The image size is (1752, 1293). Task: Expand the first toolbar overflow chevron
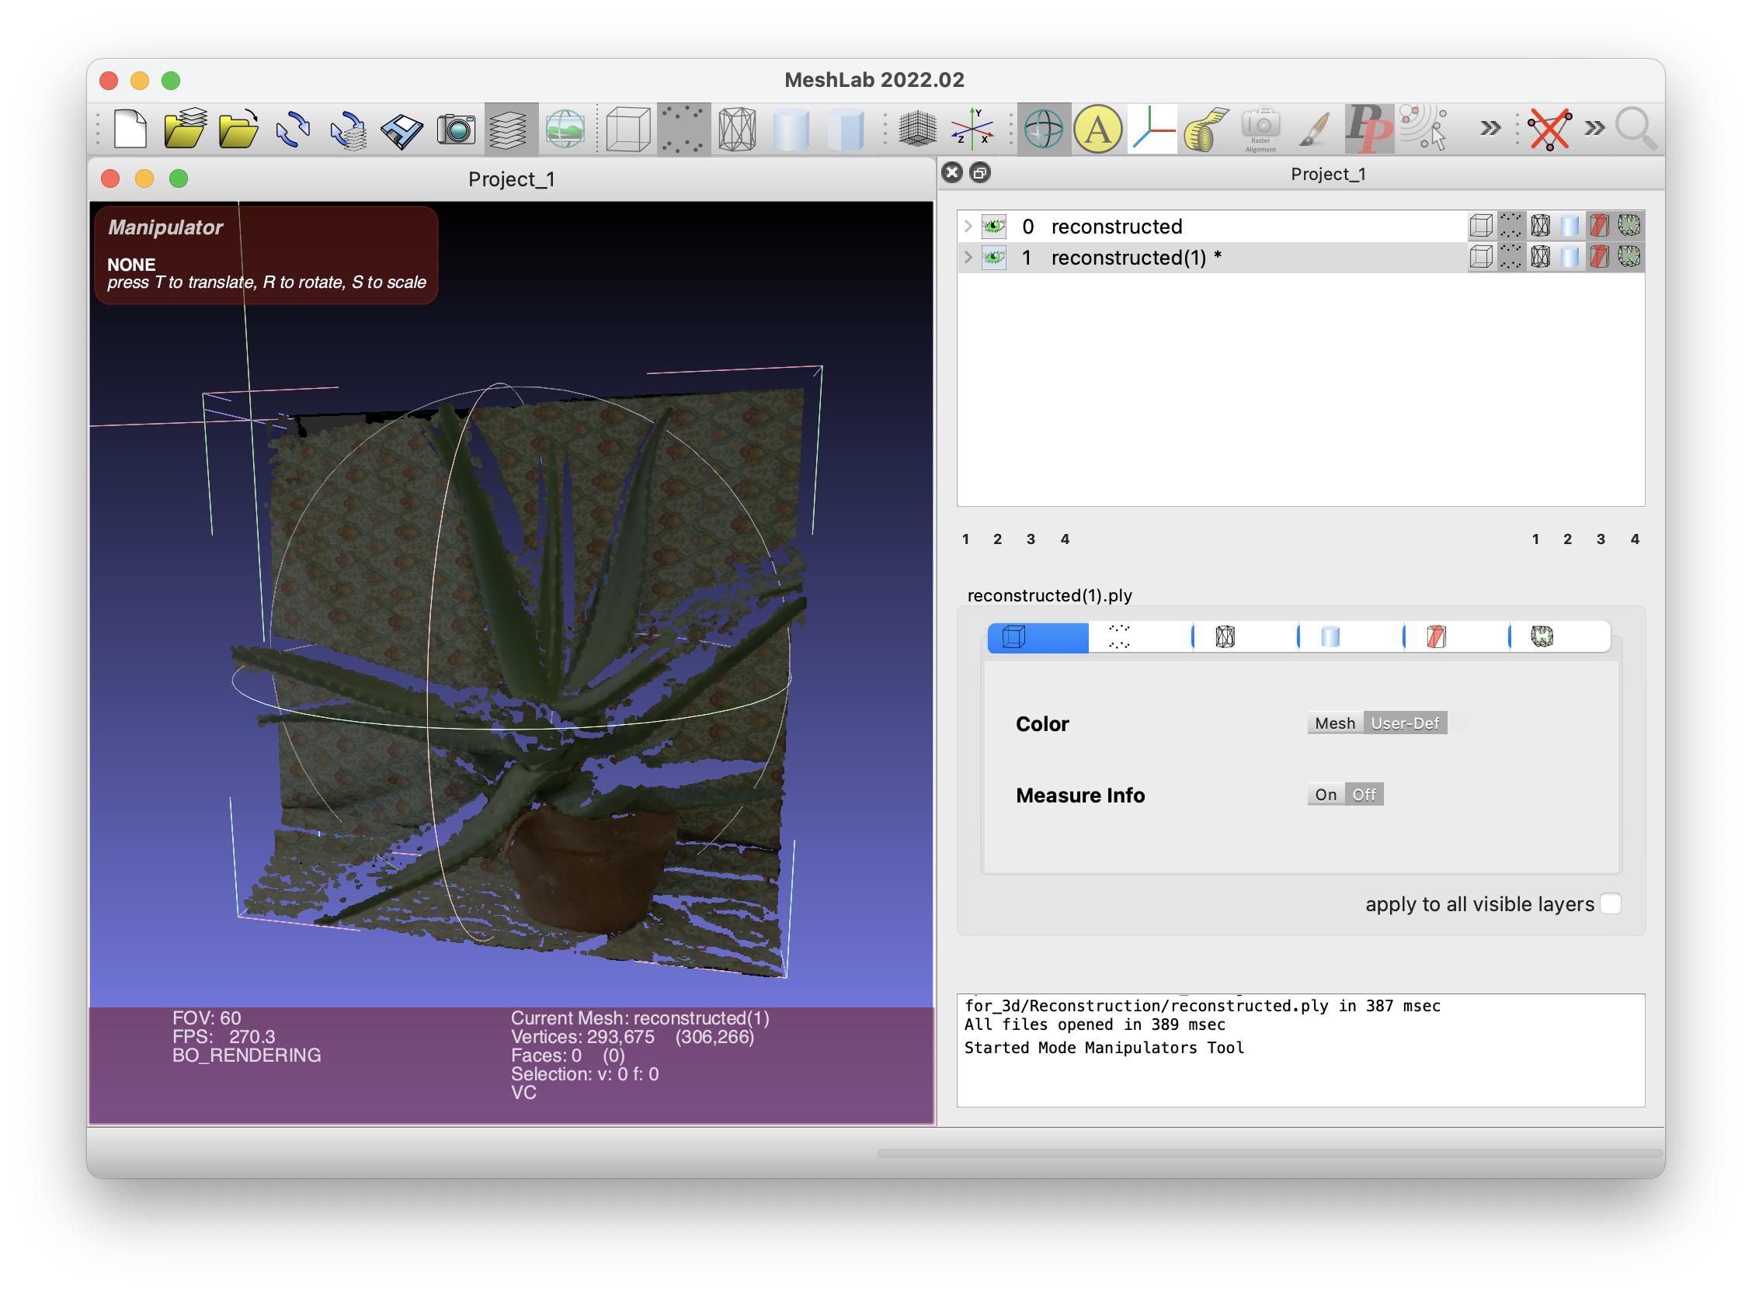(x=1490, y=127)
